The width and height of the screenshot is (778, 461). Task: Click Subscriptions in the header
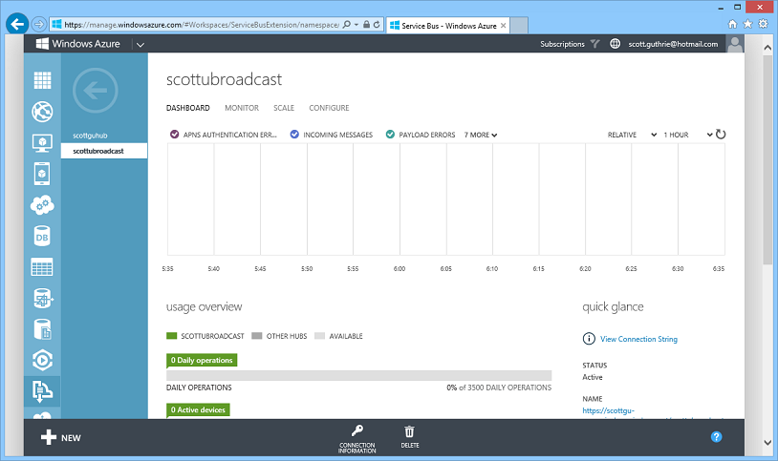[562, 44]
